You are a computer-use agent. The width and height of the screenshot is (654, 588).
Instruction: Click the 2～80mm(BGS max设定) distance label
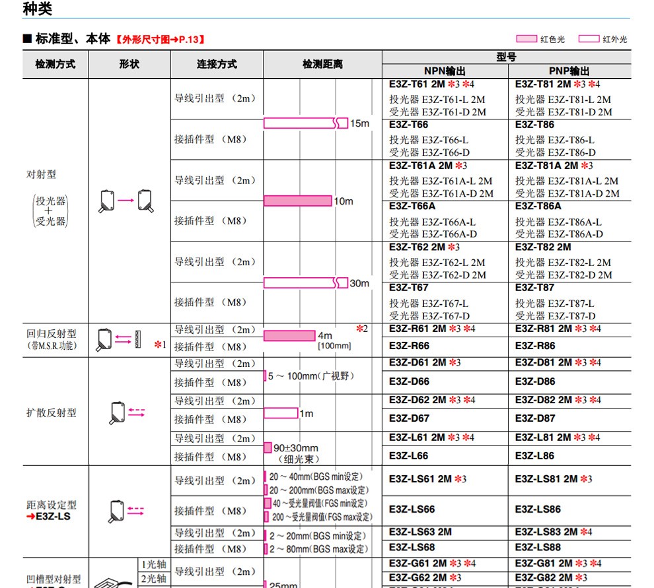pos(318,549)
